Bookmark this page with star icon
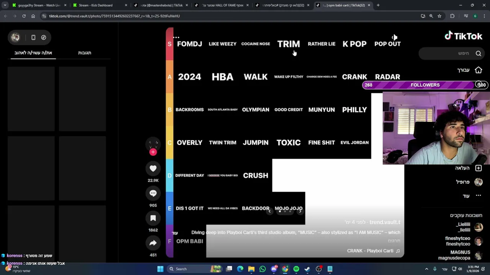The height and width of the screenshot is (275, 490). pos(439,16)
